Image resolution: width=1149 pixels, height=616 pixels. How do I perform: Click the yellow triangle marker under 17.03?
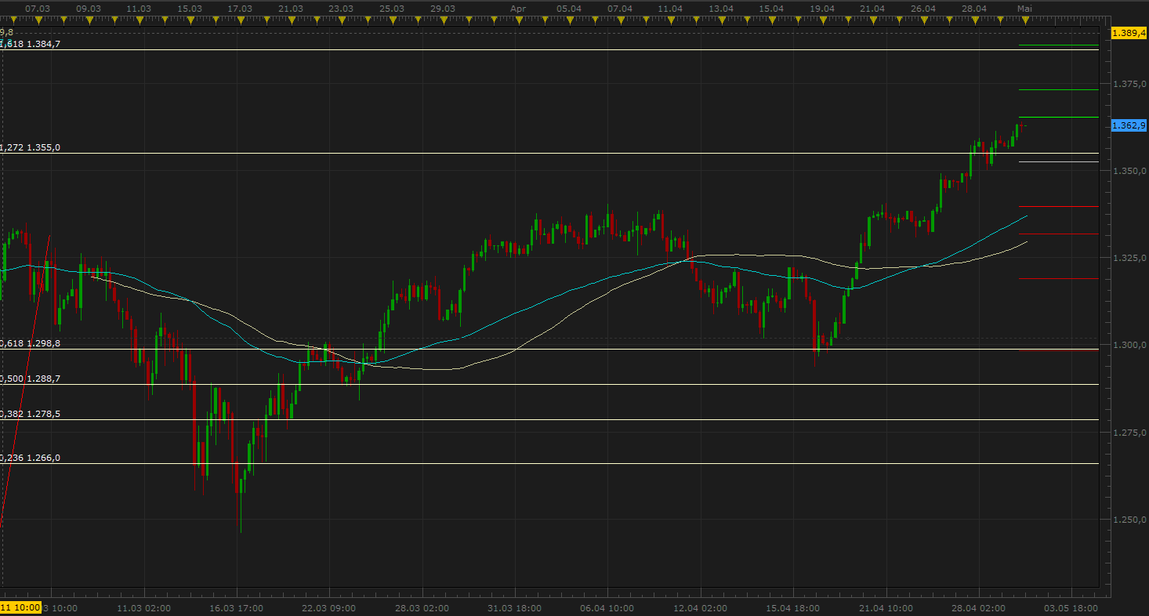(x=240, y=19)
